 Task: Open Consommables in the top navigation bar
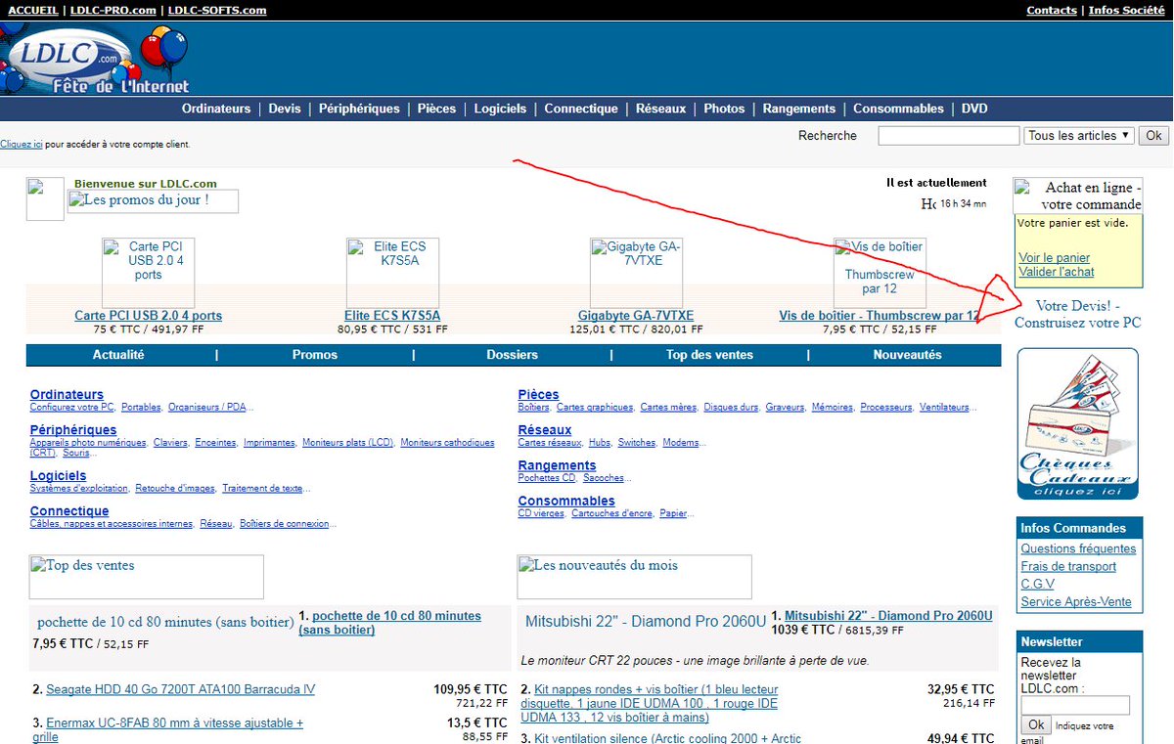click(898, 109)
